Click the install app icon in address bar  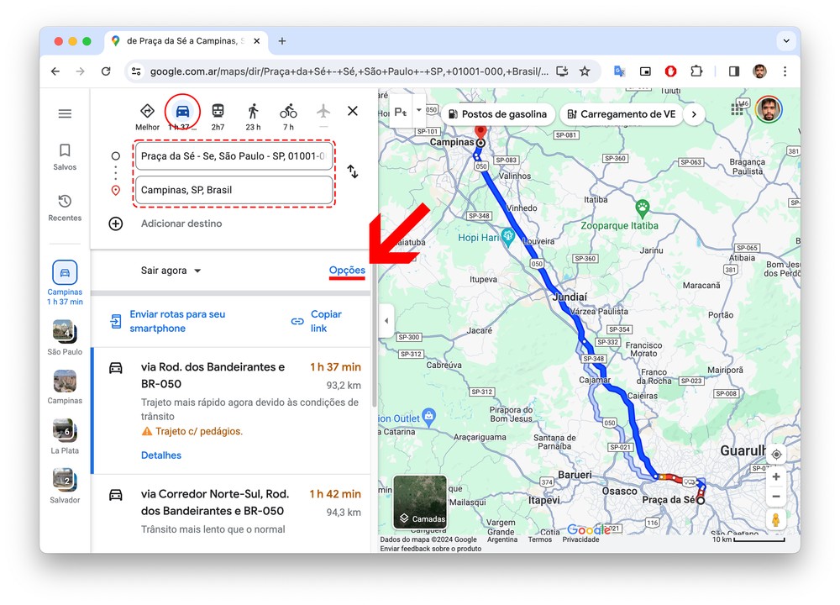click(x=562, y=71)
